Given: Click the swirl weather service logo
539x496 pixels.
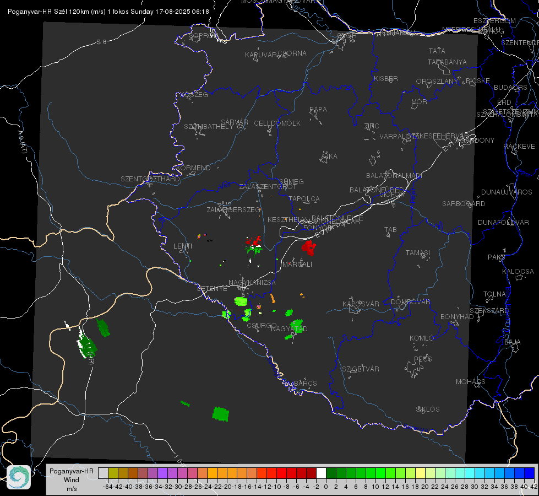Looking at the screenshot, I should pyautogui.click(x=19, y=477).
